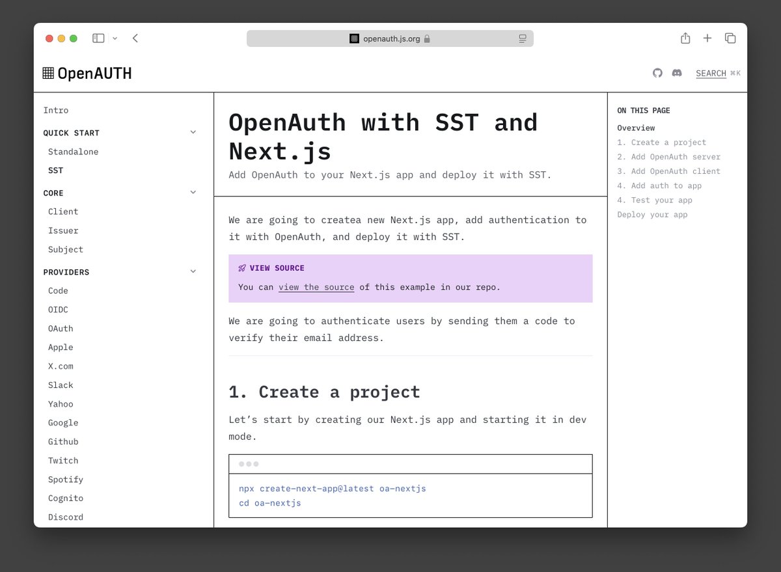Open the Discord community icon
This screenshot has width=781, height=572.
(x=677, y=73)
